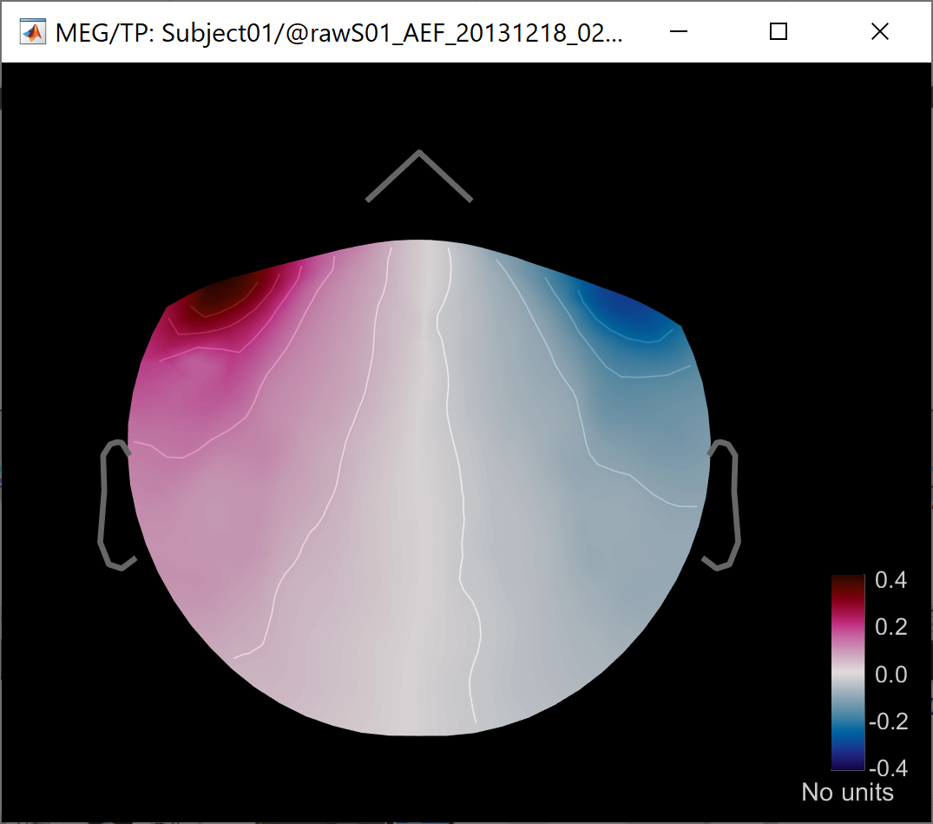This screenshot has height=824, width=933.
Task: Click the MATLAB icon in the title bar
Action: pyautogui.click(x=33, y=32)
